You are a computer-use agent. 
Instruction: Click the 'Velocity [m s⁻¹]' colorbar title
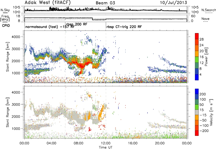[x=211, y=112]
